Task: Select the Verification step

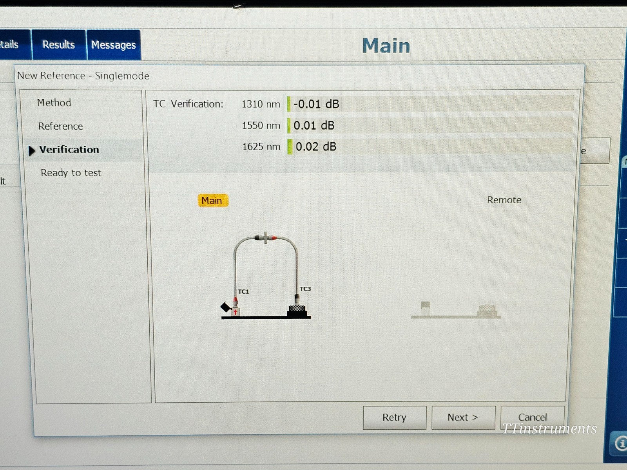Action: [69, 150]
